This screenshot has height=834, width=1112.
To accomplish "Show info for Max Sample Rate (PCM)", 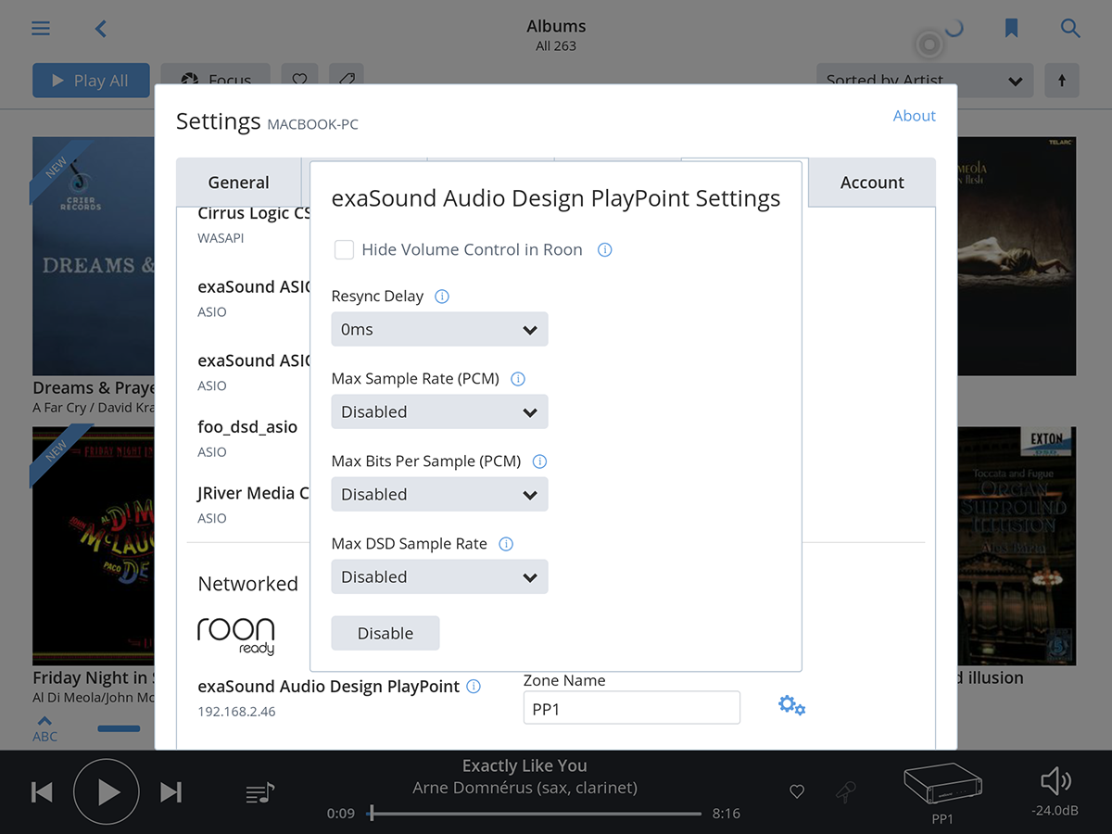I will (518, 379).
